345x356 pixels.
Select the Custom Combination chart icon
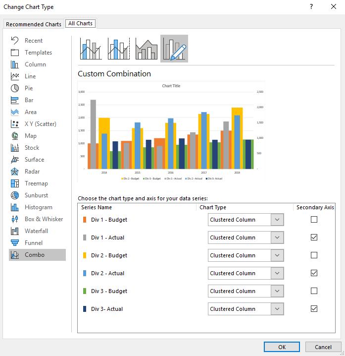[174, 49]
